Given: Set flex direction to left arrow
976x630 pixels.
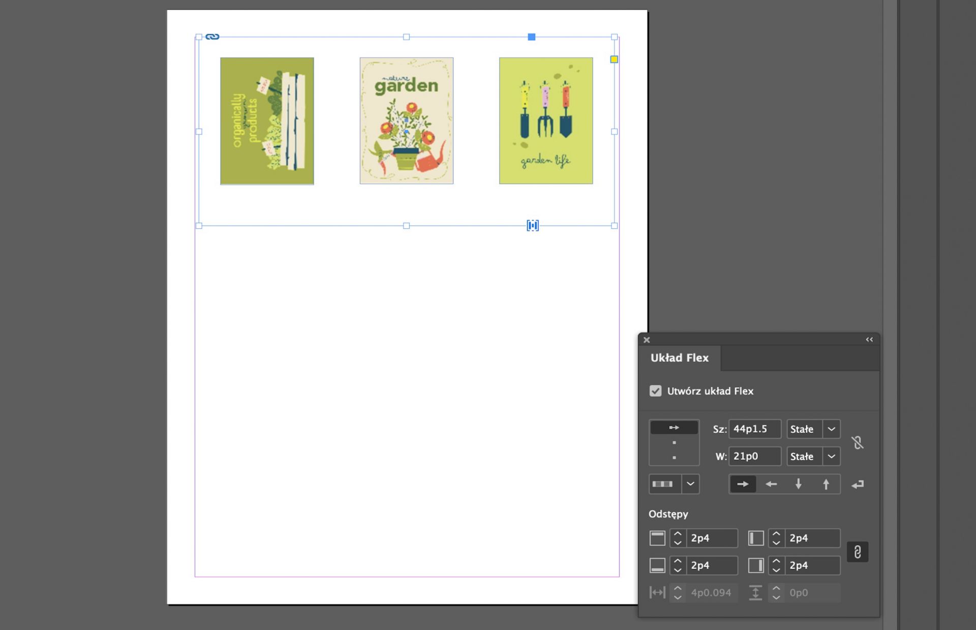Looking at the screenshot, I should (771, 484).
